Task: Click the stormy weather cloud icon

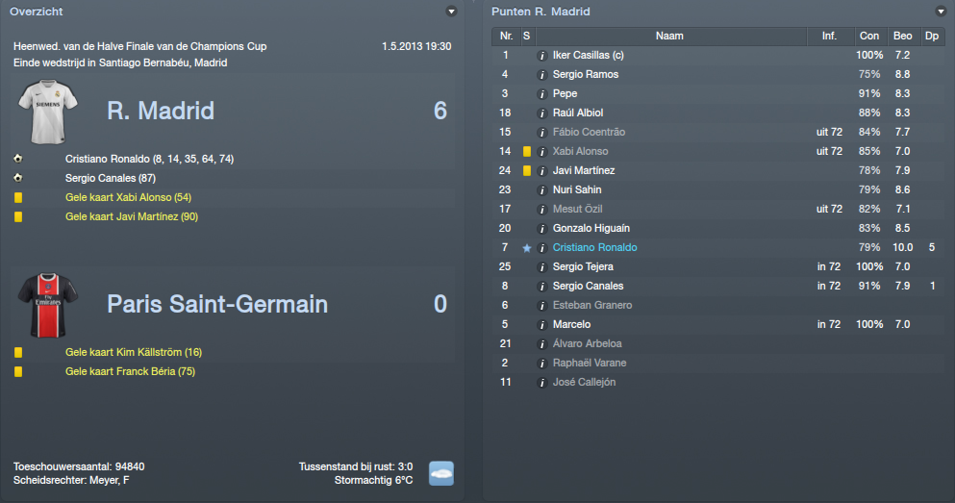Action: (440, 472)
